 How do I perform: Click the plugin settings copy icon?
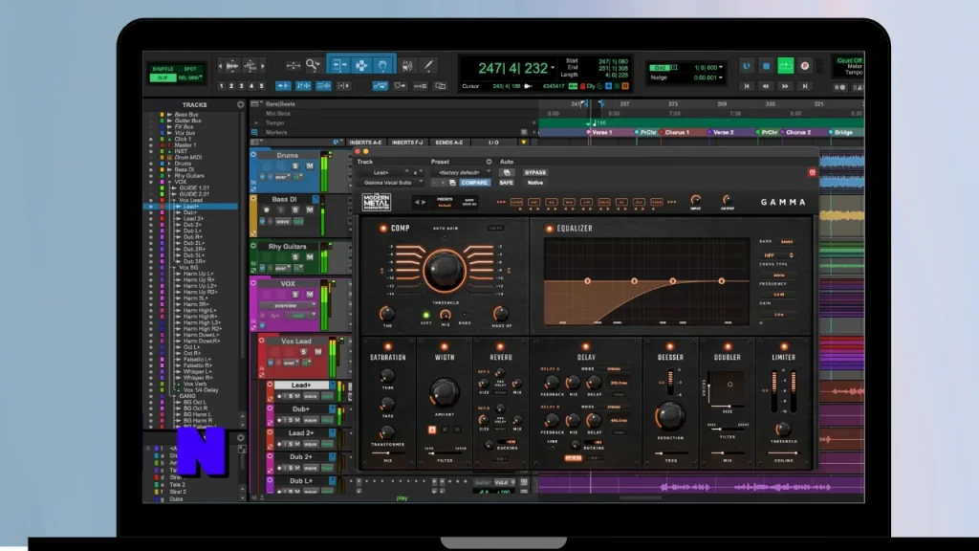point(452,183)
